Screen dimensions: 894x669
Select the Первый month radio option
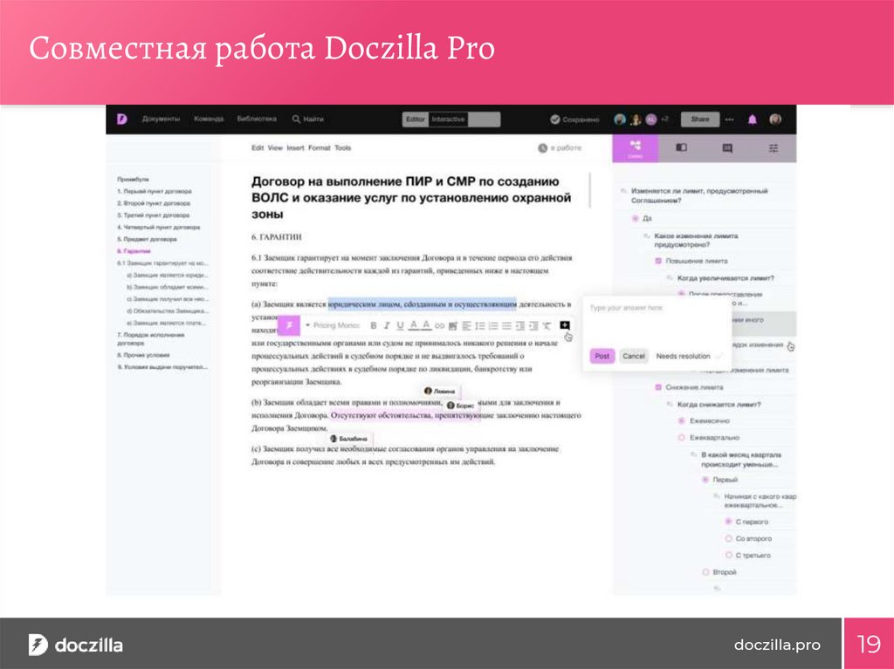[x=705, y=480]
